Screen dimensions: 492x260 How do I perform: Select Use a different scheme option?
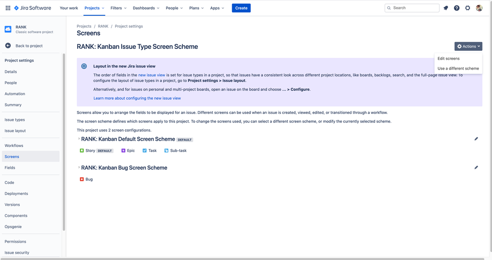(x=458, y=69)
